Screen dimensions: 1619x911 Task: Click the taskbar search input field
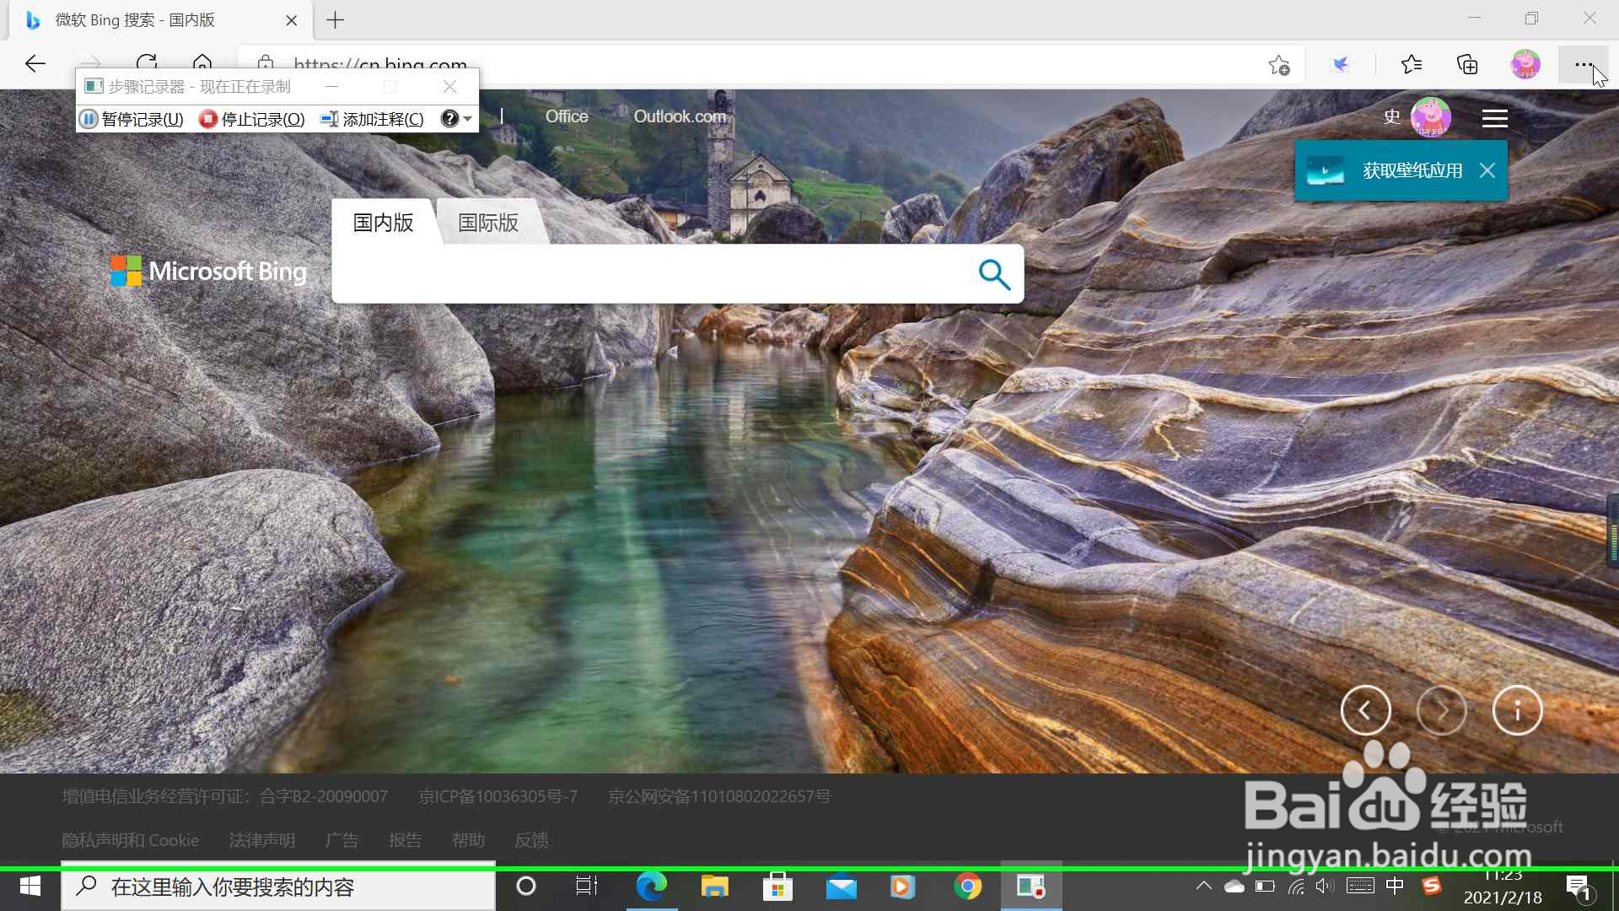pyautogui.click(x=278, y=887)
